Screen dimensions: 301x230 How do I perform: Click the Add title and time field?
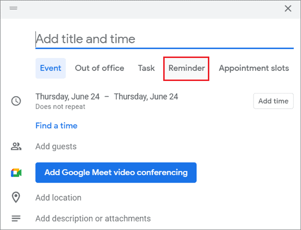point(165,39)
